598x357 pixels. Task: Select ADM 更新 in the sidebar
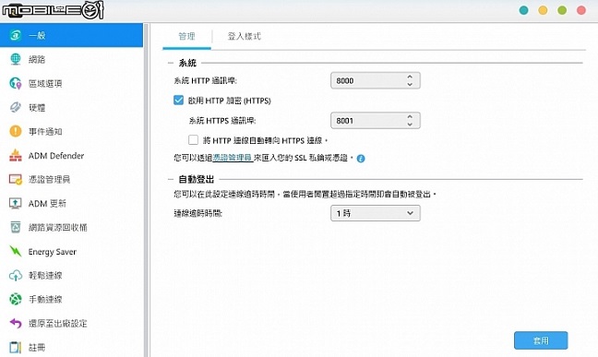point(71,203)
